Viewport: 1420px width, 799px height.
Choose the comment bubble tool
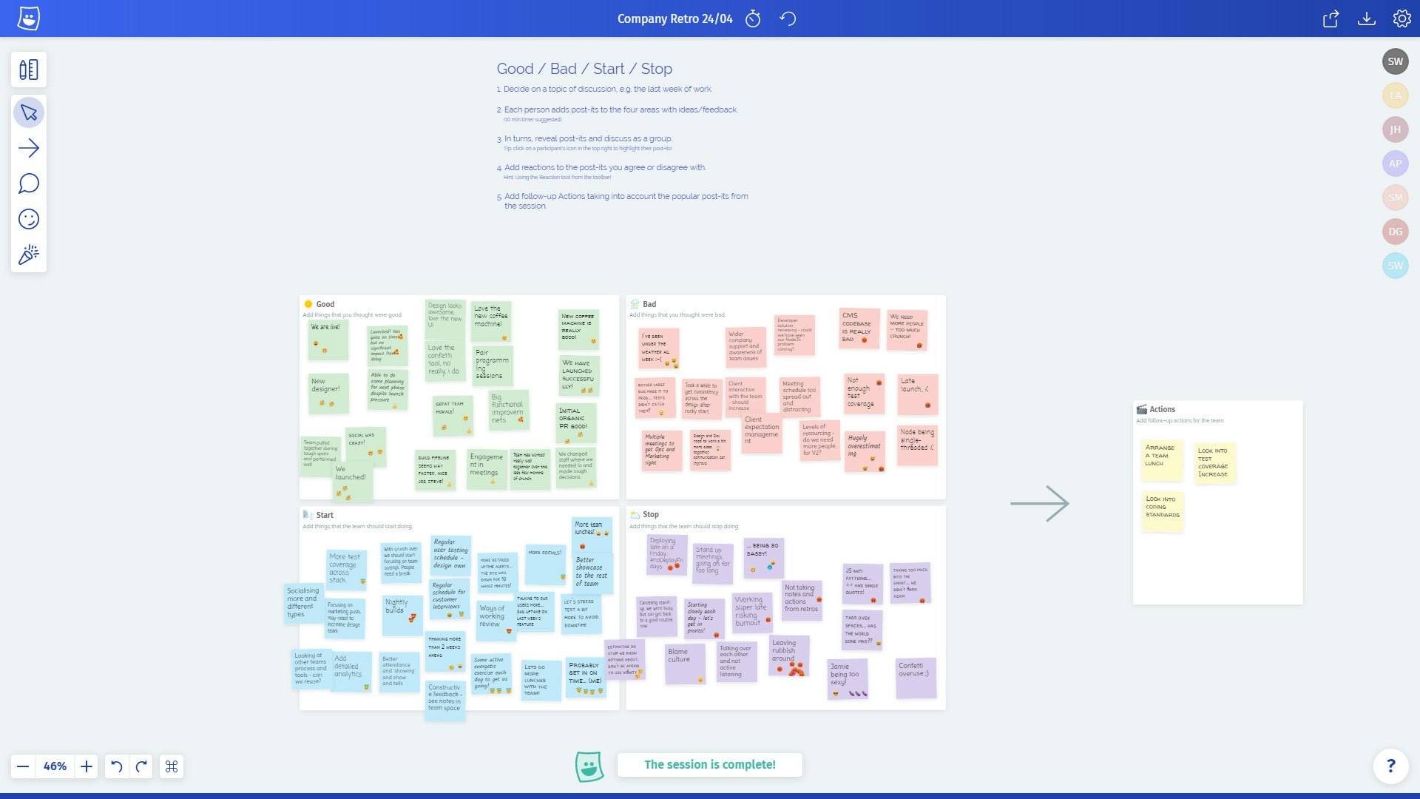[29, 183]
